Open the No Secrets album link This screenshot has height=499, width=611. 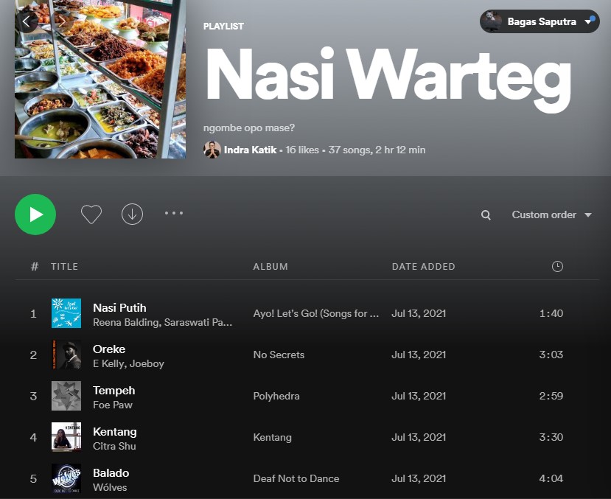[279, 355]
